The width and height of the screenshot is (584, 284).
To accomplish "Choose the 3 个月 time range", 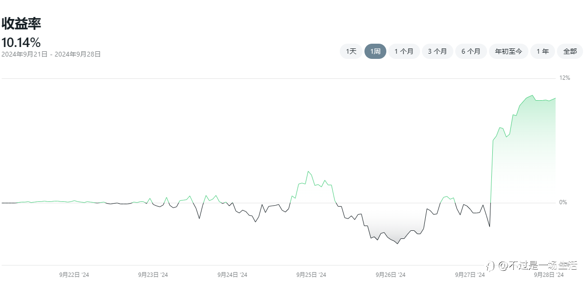I will click(x=437, y=51).
